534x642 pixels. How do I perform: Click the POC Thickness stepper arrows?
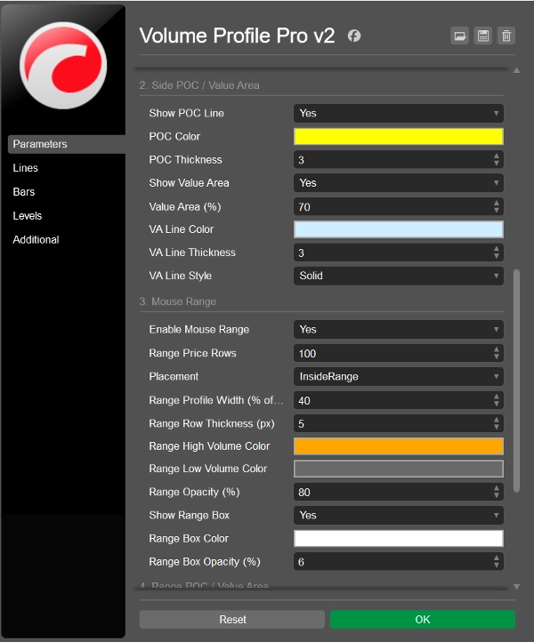tap(497, 160)
